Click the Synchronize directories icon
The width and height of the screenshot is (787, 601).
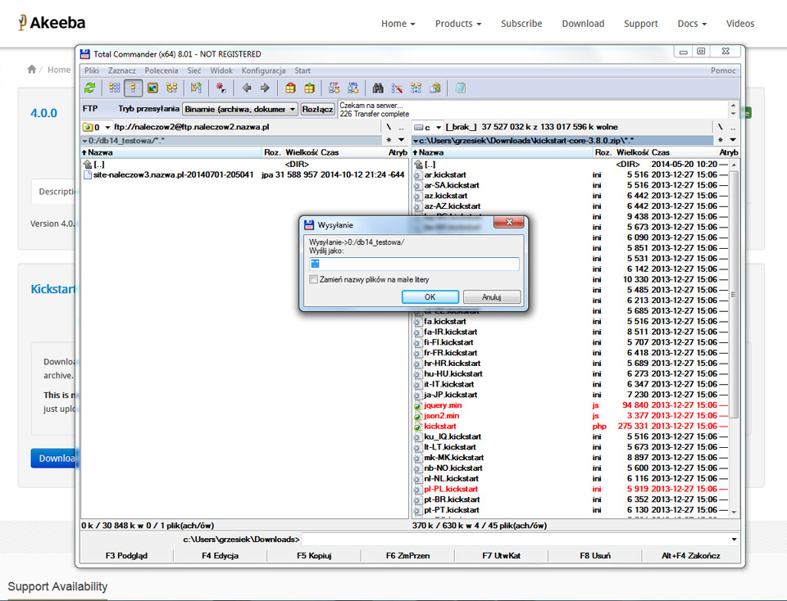[416, 88]
